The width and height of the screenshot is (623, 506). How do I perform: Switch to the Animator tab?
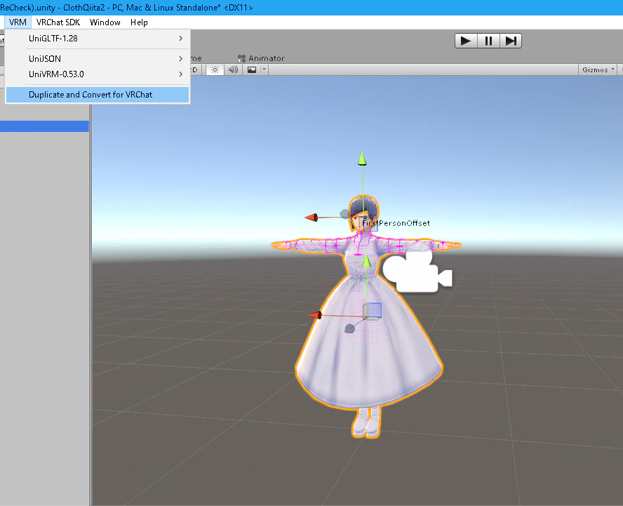[x=261, y=58]
